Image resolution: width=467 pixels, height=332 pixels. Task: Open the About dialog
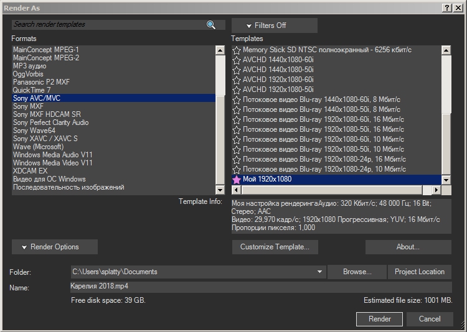pos(408,247)
